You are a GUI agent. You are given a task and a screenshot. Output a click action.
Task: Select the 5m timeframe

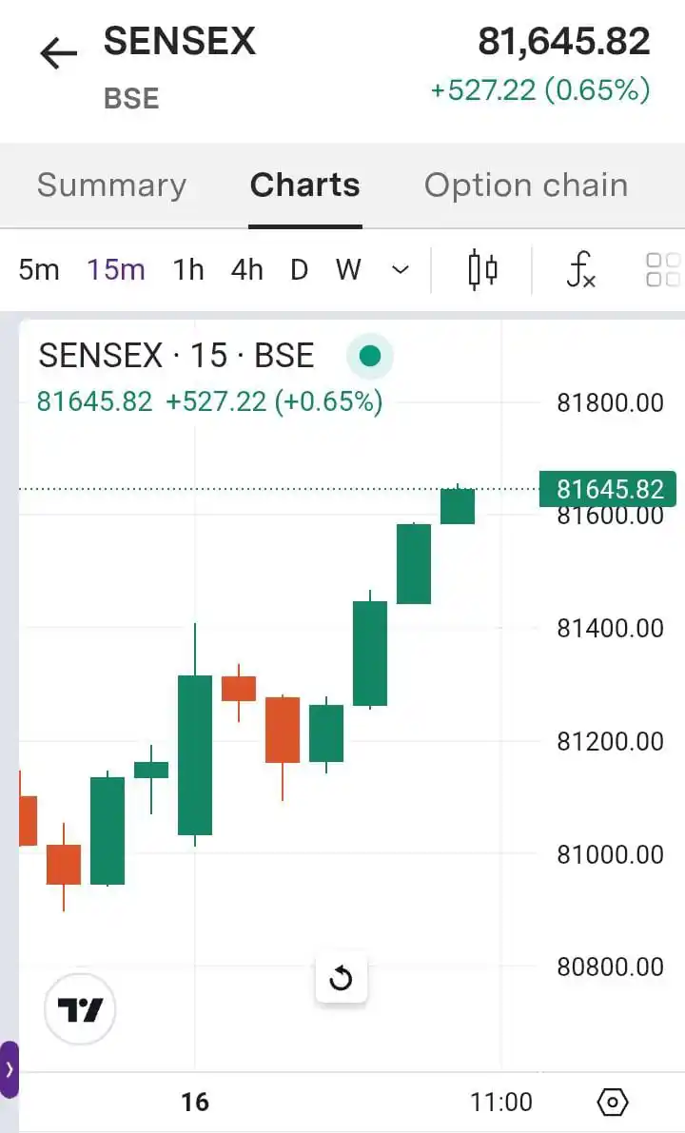pos(39,269)
